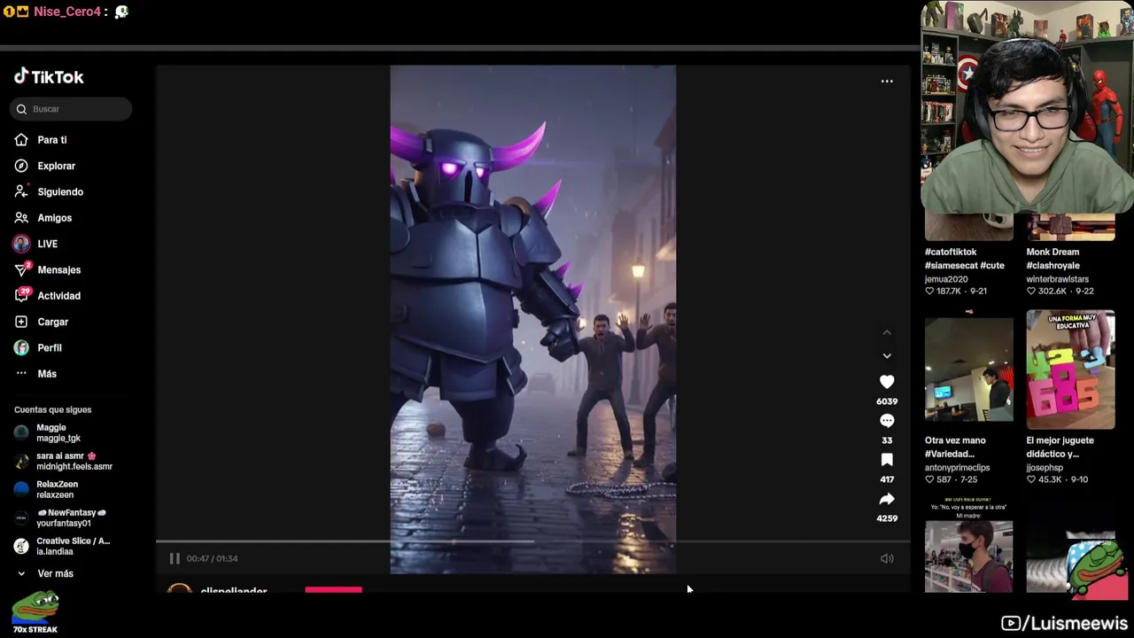The width and height of the screenshot is (1134, 638).
Task: Open followed account Creative Slice
Action: point(64,546)
